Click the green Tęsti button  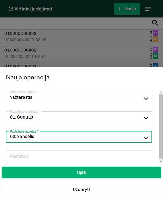click(x=81, y=173)
